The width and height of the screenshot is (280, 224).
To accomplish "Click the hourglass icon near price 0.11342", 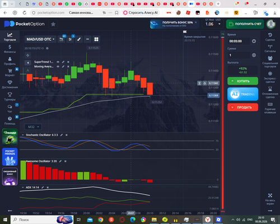I will click(199, 83).
